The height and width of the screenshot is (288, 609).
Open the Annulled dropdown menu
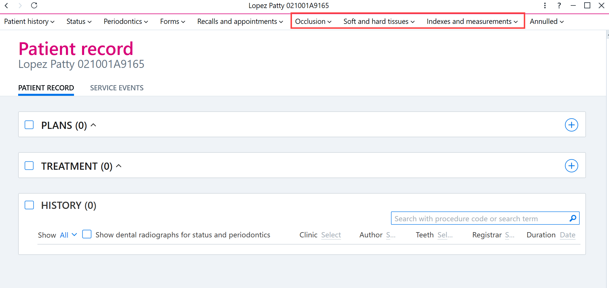(x=547, y=22)
